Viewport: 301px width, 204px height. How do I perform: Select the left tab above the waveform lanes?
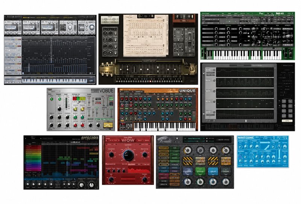240,65
